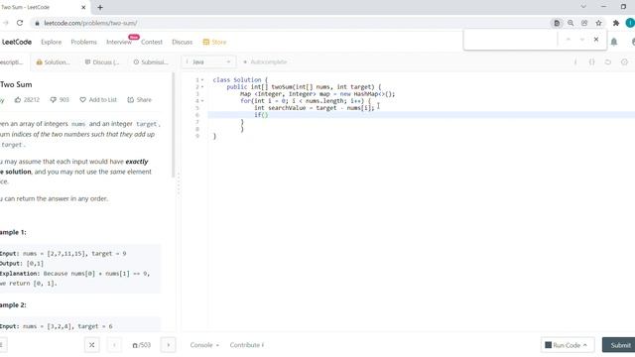The width and height of the screenshot is (635, 357).
Task: Focus the find-in-page search field
Action: point(511,40)
